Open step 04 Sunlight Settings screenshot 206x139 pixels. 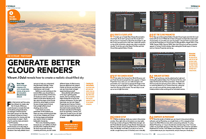pos(167,63)
